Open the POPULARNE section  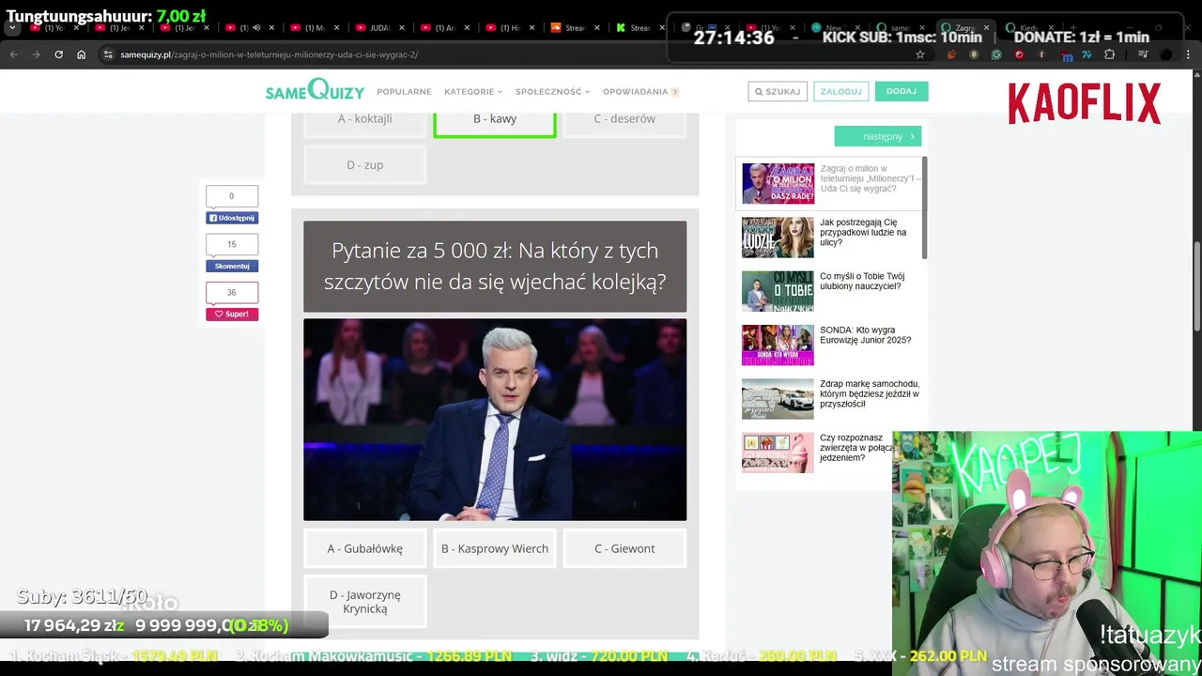[x=404, y=92]
